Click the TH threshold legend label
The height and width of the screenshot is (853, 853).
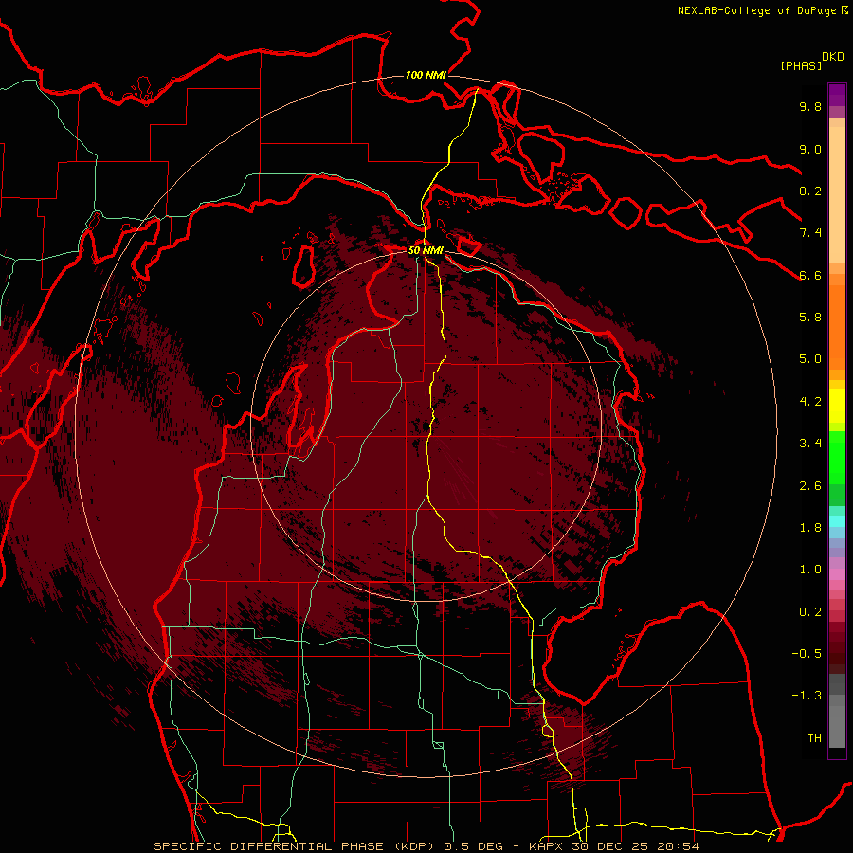(814, 738)
